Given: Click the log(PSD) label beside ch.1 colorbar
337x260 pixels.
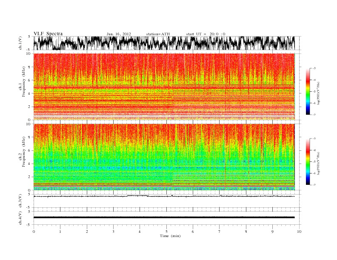Looking at the screenshot, I should coord(319,93).
